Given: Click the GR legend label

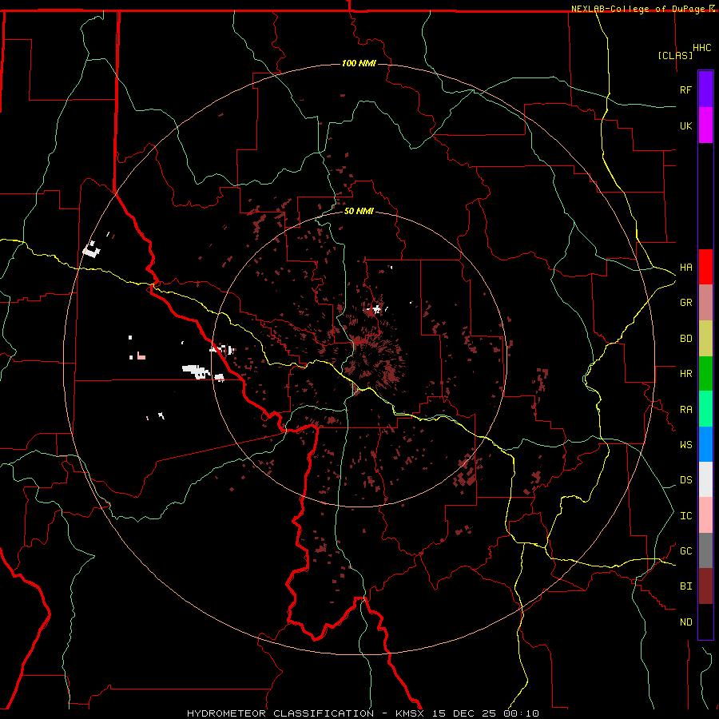Looking at the screenshot, I should click(685, 303).
